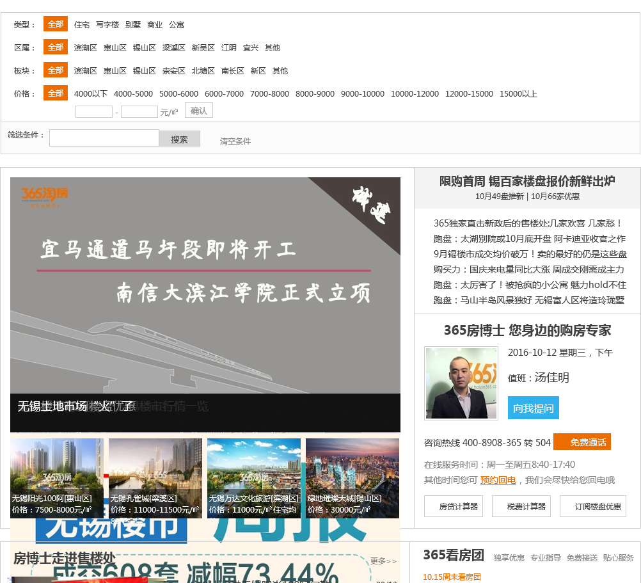This screenshot has height=583, width=641.
Task: Open 无锡万达文化旅游 property thumbnail
Action: 254,478
